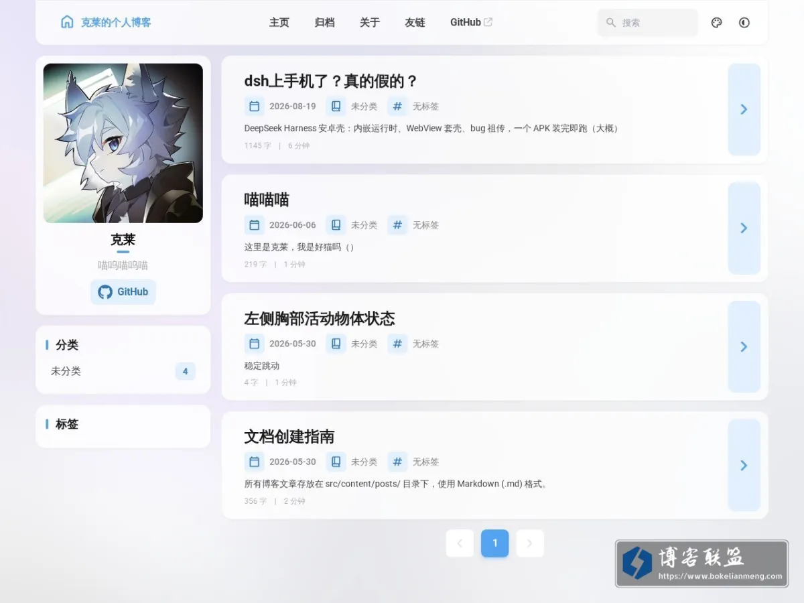Click the wolf avatar image
This screenshot has width=804, height=603.
123,143
